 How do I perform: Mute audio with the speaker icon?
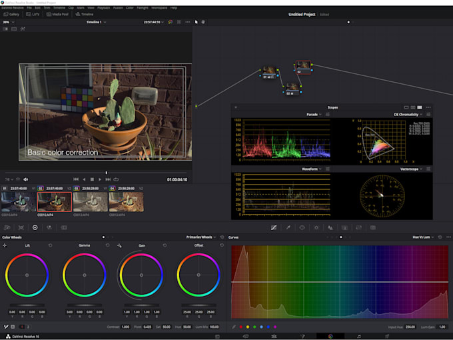tap(26, 179)
